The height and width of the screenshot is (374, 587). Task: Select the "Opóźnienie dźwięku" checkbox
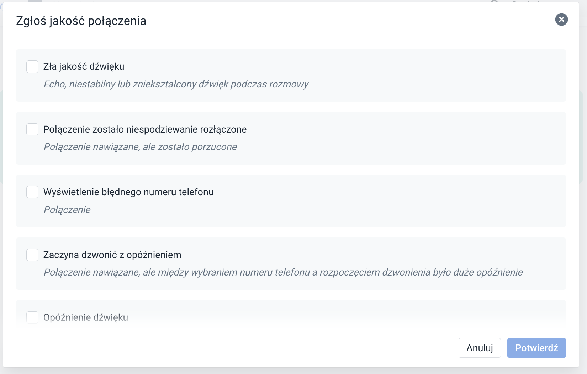32,317
